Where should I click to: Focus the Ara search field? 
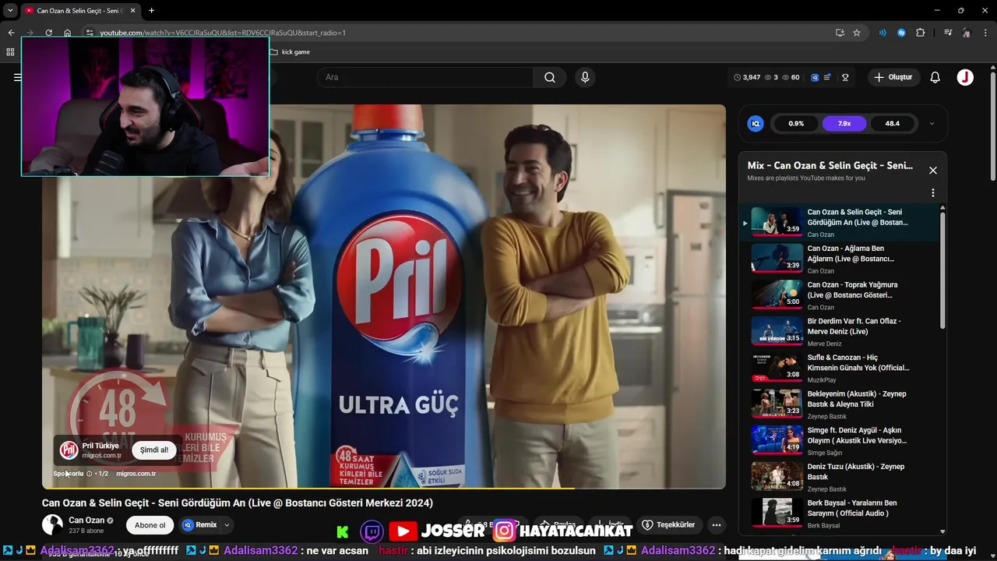click(425, 77)
